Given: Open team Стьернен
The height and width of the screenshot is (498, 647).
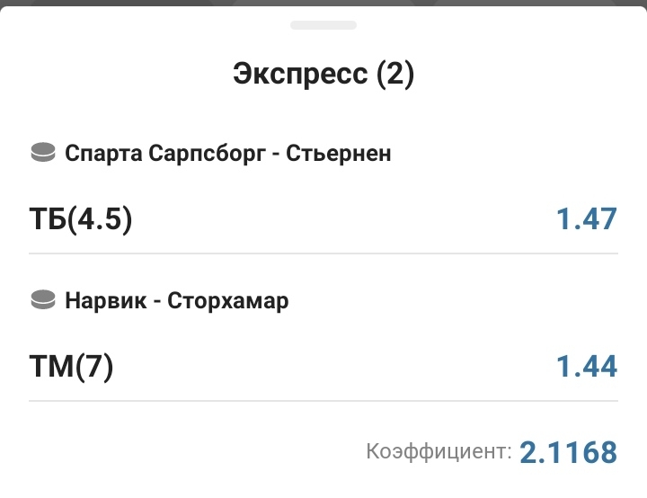Looking at the screenshot, I should (340, 153).
